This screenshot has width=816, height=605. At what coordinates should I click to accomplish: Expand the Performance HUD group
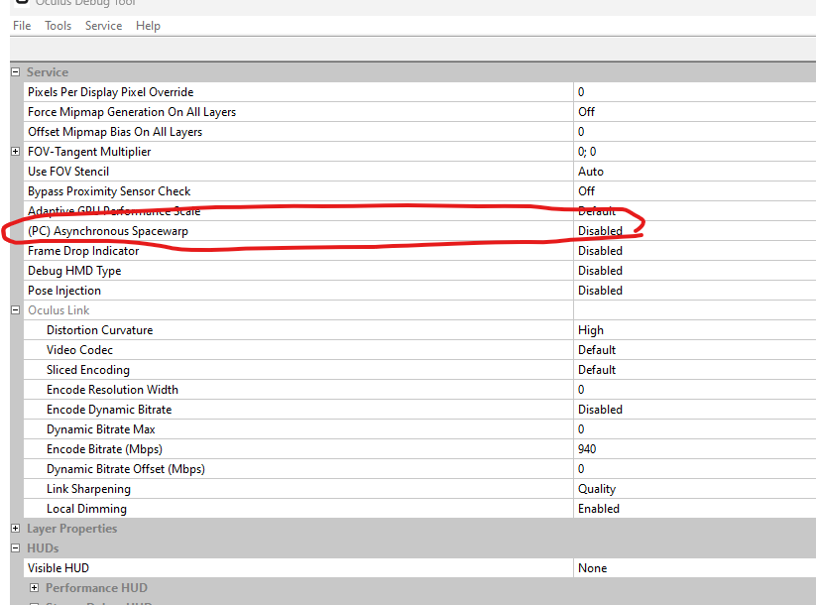tap(35, 588)
